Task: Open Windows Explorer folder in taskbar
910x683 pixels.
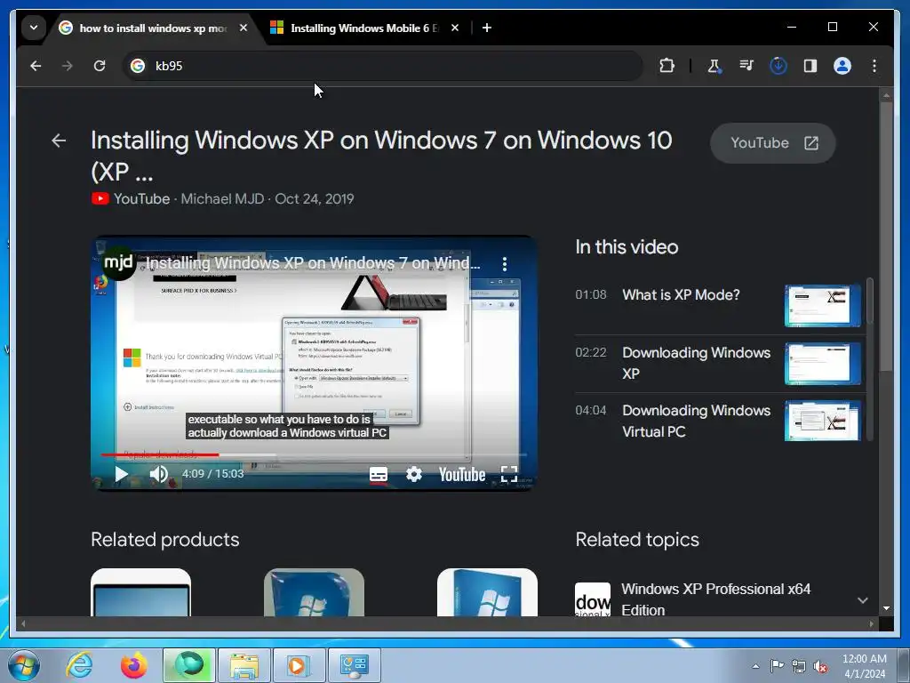Action: coord(244,665)
